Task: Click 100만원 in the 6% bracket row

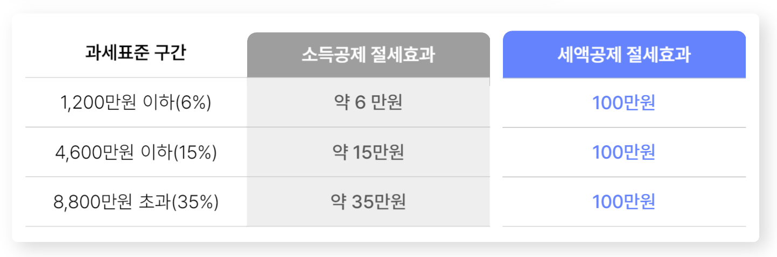Action: pos(624,103)
